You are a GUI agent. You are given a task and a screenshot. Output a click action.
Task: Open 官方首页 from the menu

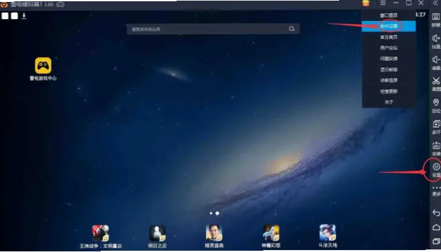click(389, 37)
